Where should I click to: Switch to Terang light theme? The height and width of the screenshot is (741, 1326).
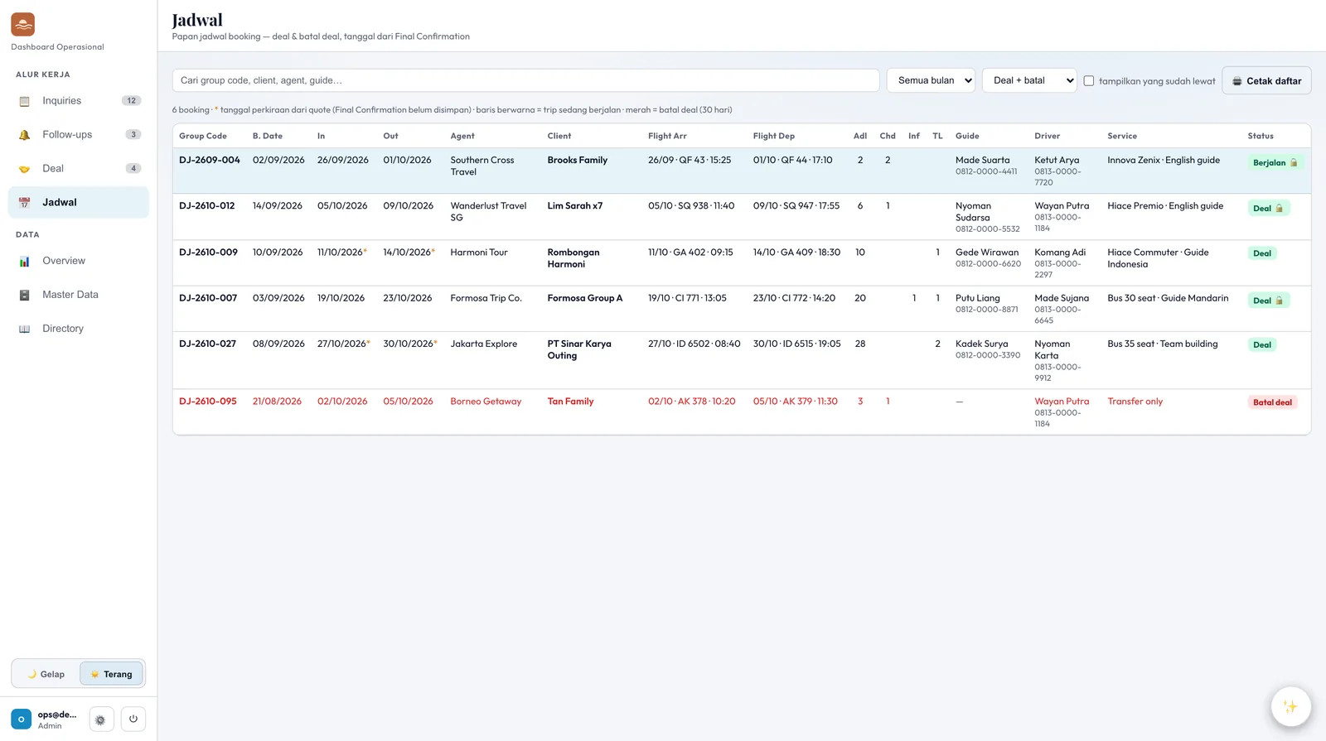[x=111, y=674]
